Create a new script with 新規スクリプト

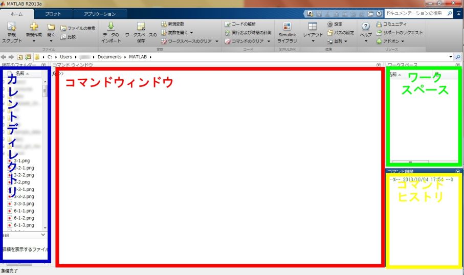[12, 33]
